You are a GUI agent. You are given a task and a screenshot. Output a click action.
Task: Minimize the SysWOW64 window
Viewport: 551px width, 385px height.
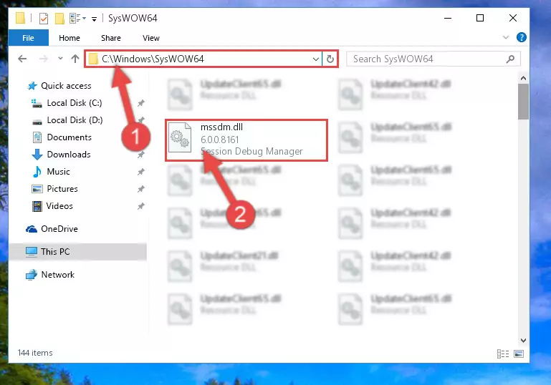[448, 19]
